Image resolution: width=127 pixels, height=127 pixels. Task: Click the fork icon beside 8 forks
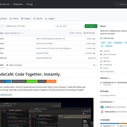tap(101, 68)
